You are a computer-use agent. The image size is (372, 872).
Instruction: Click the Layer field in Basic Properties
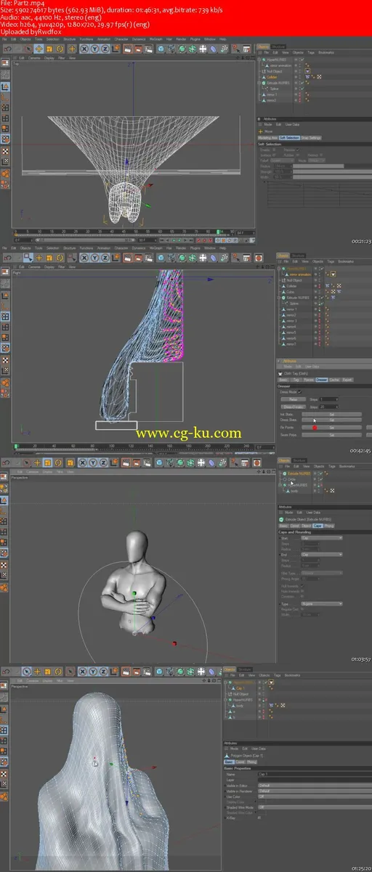[x=315, y=779]
